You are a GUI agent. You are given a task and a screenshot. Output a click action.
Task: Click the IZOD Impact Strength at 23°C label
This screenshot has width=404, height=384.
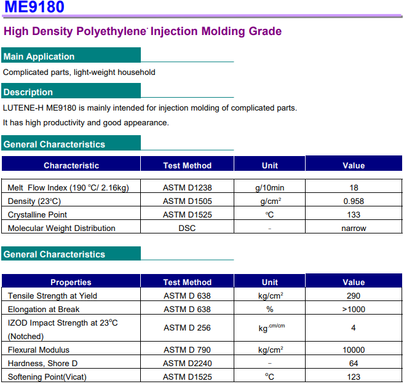[x=63, y=323]
